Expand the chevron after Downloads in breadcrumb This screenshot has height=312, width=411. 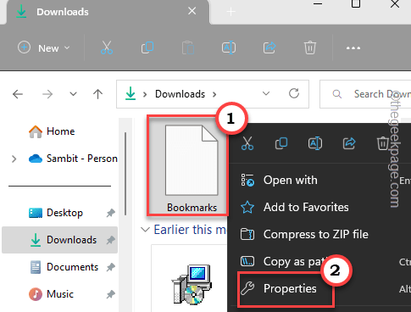pyautogui.click(x=214, y=94)
